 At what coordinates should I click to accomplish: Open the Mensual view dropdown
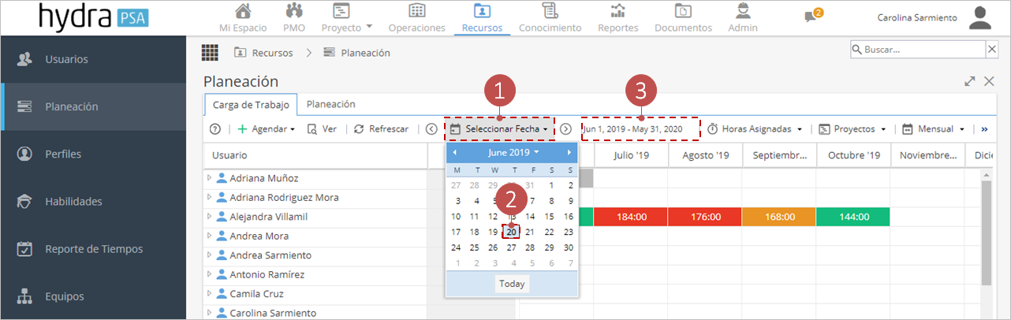click(933, 128)
